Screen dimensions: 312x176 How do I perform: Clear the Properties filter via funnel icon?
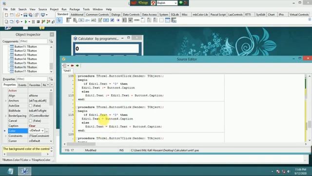(51, 79)
